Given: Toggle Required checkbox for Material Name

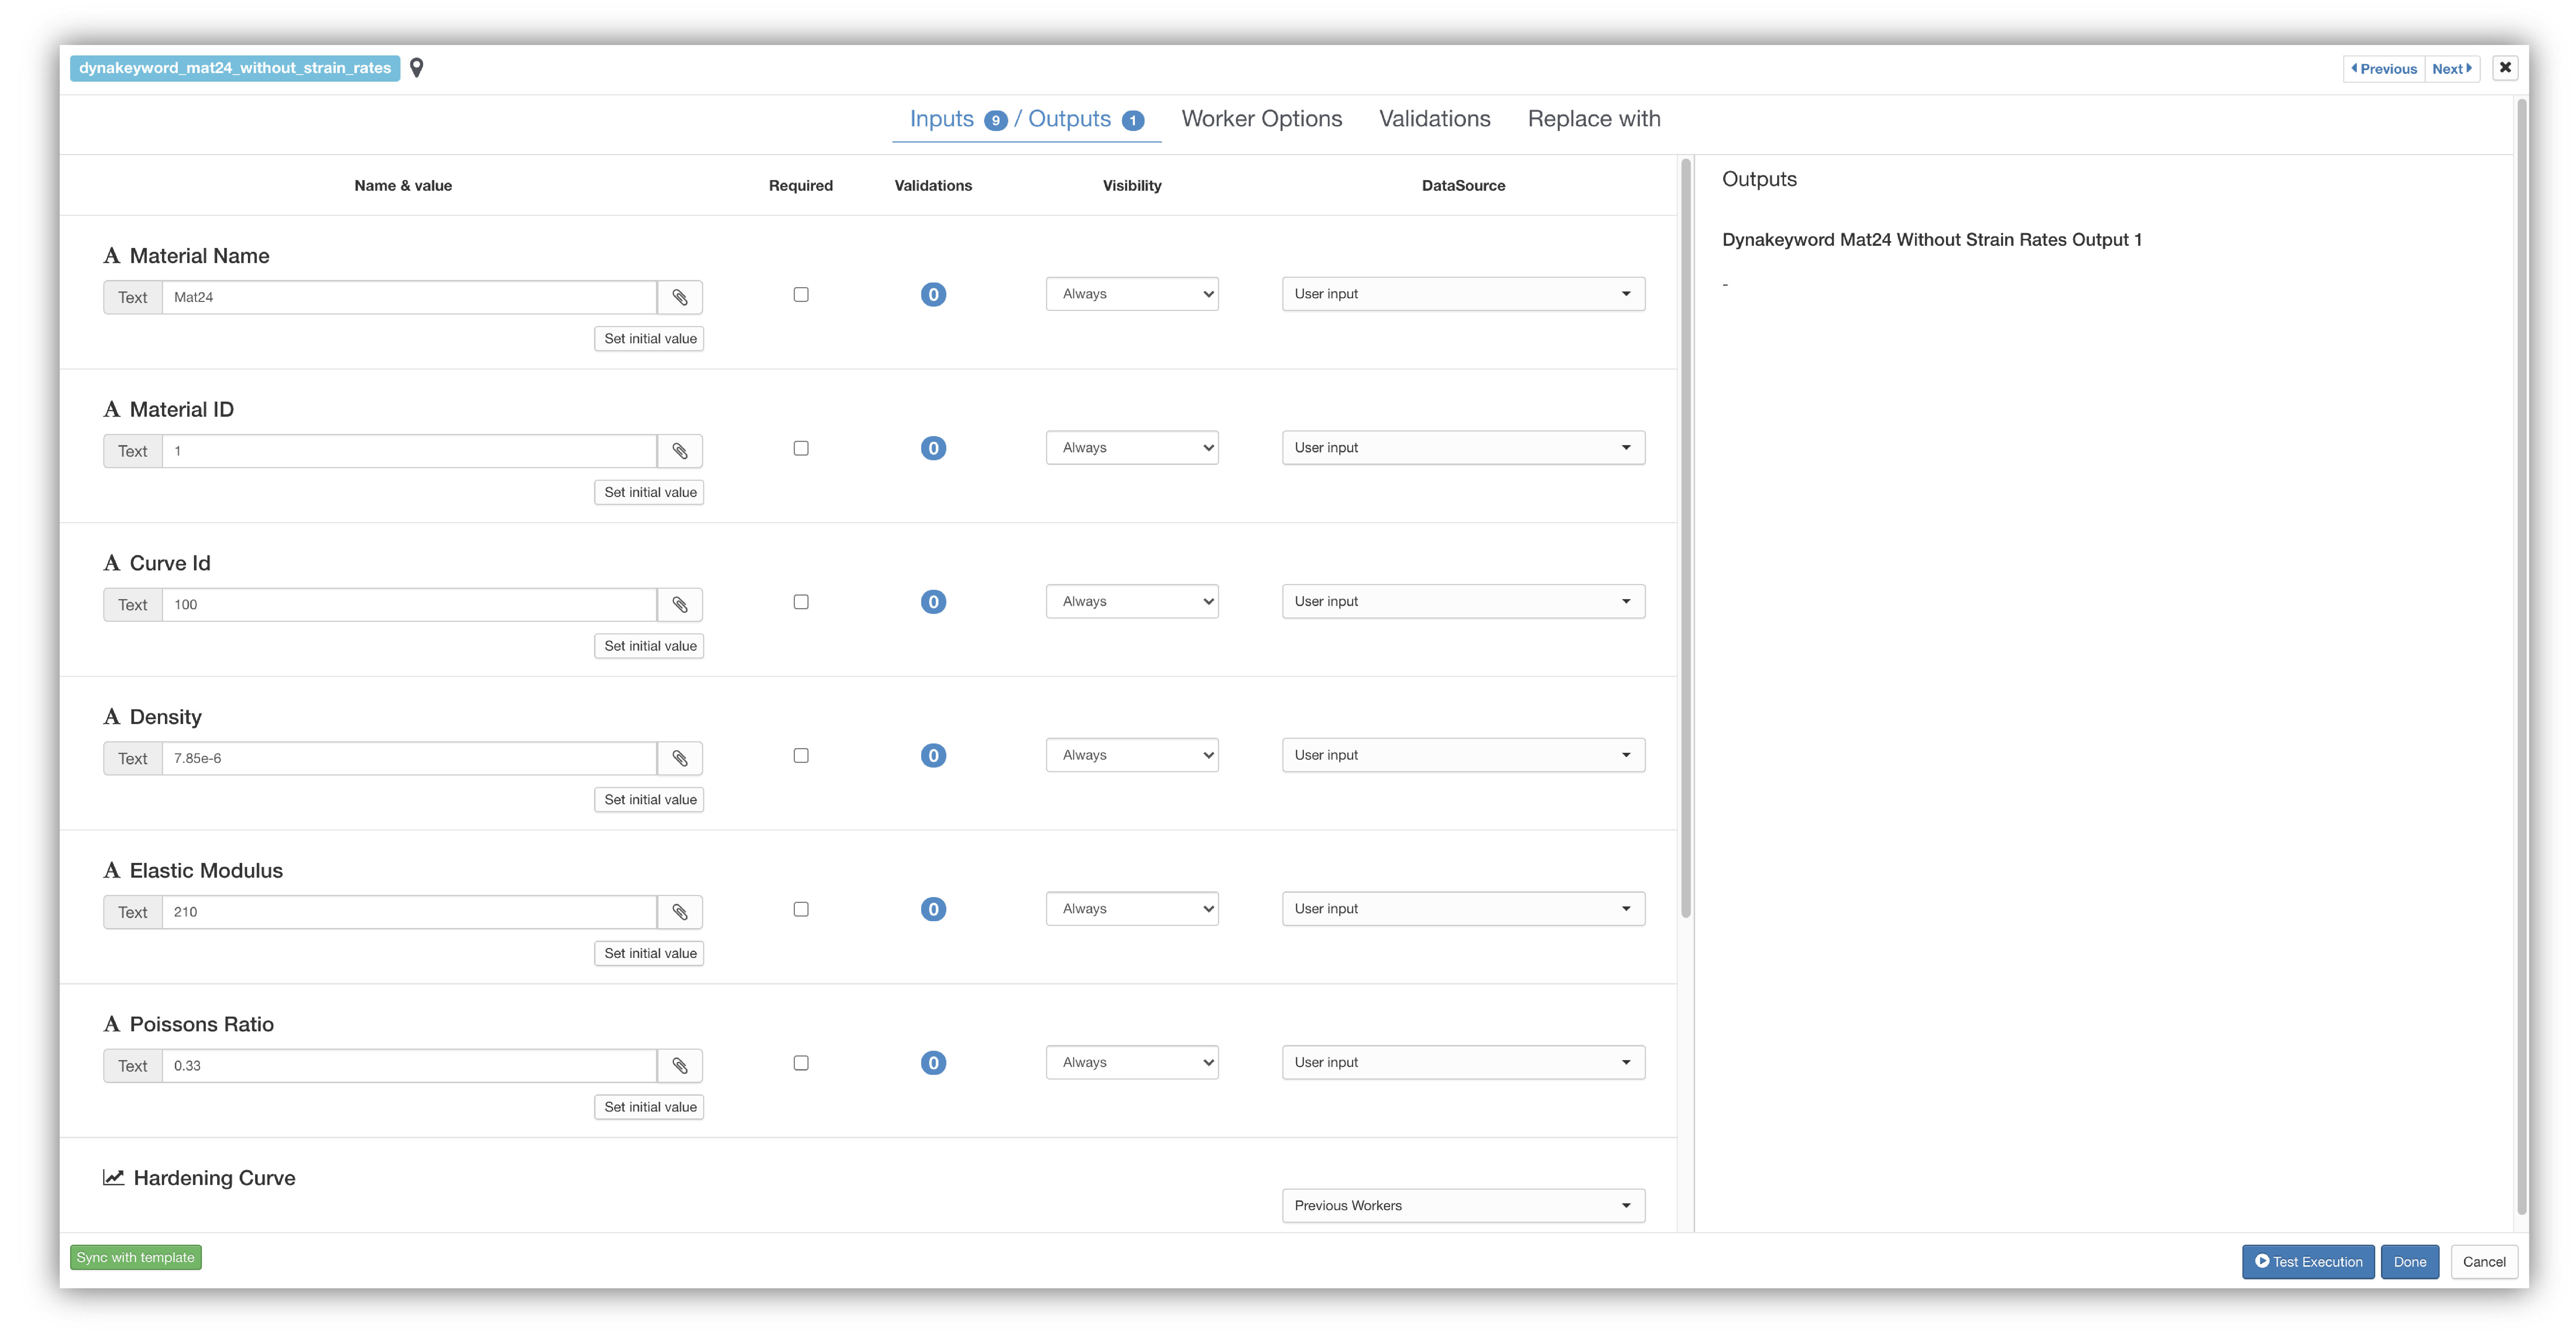Looking at the screenshot, I should (801, 295).
